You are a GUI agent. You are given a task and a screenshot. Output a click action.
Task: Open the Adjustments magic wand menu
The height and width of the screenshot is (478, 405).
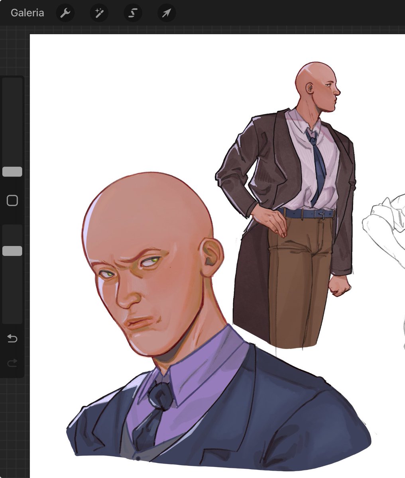[99, 12]
